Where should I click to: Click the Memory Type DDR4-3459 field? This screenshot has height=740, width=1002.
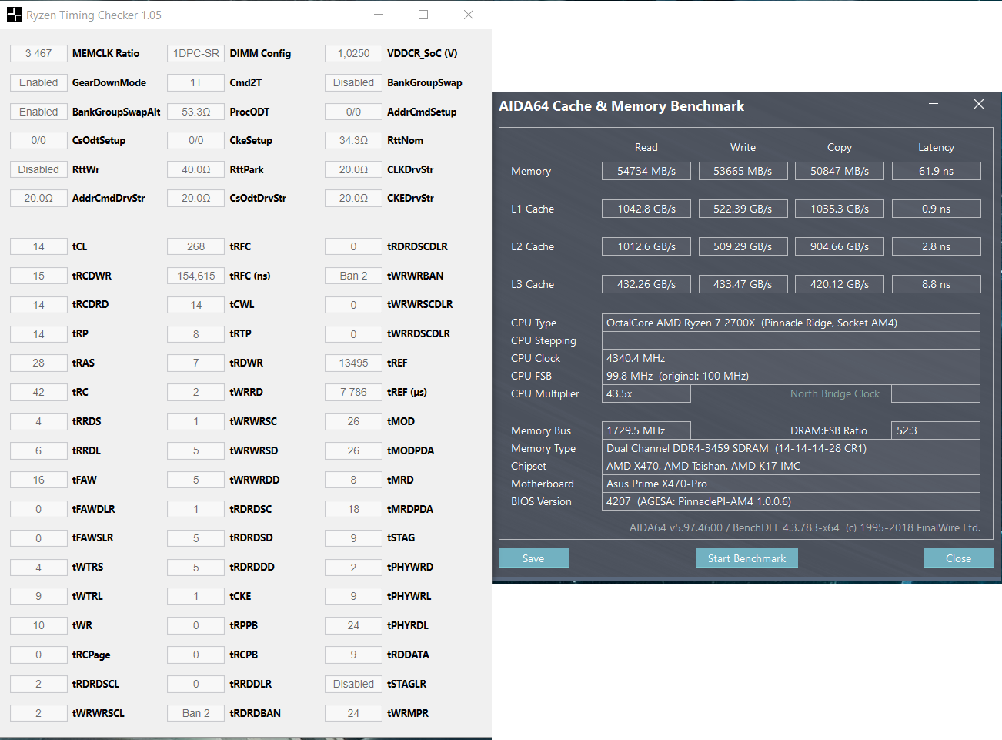pyautogui.click(x=790, y=448)
